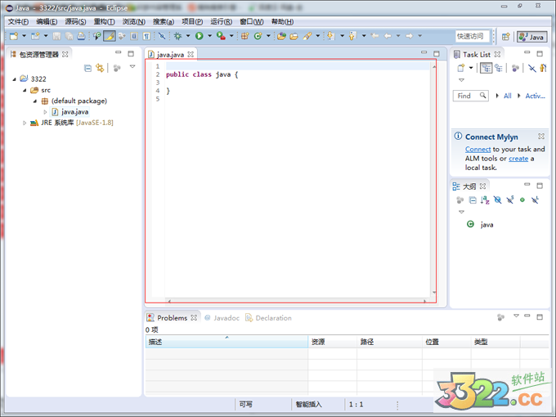Toggle Categorized presentation in Task List

(x=486, y=68)
